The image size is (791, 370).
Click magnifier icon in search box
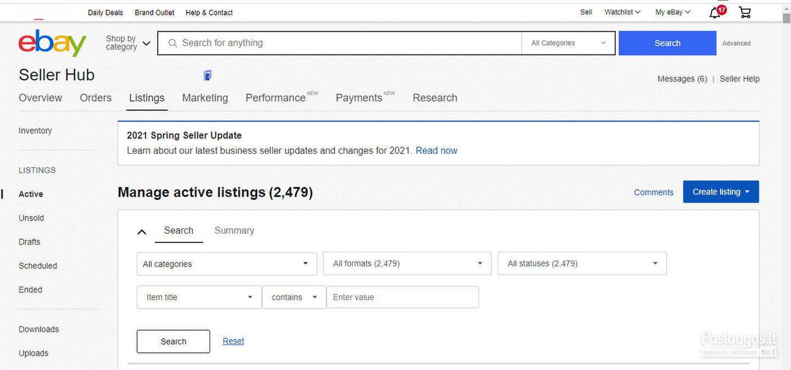172,43
